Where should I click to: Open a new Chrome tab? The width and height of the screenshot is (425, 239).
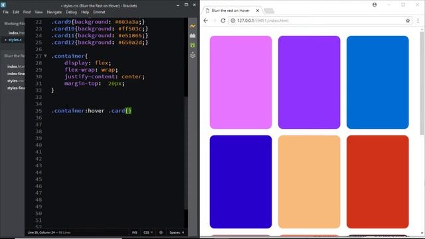(x=269, y=11)
